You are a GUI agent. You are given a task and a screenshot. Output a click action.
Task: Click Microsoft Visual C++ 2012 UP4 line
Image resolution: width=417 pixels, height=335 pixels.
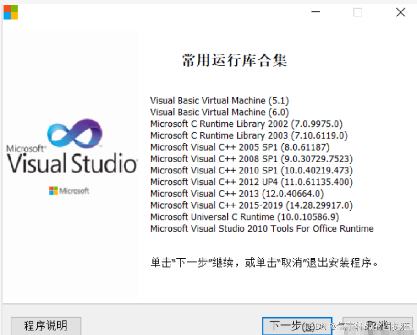[x=251, y=182]
